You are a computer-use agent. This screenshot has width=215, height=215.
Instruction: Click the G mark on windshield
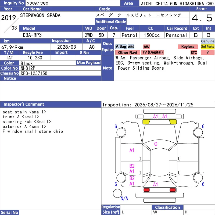156,144
